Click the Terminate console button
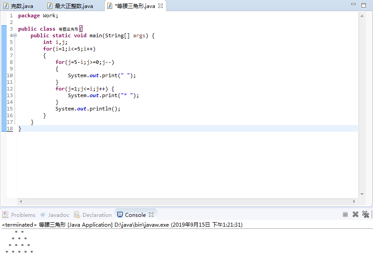This screenshot has height=267, width=373. pos(345,214)
